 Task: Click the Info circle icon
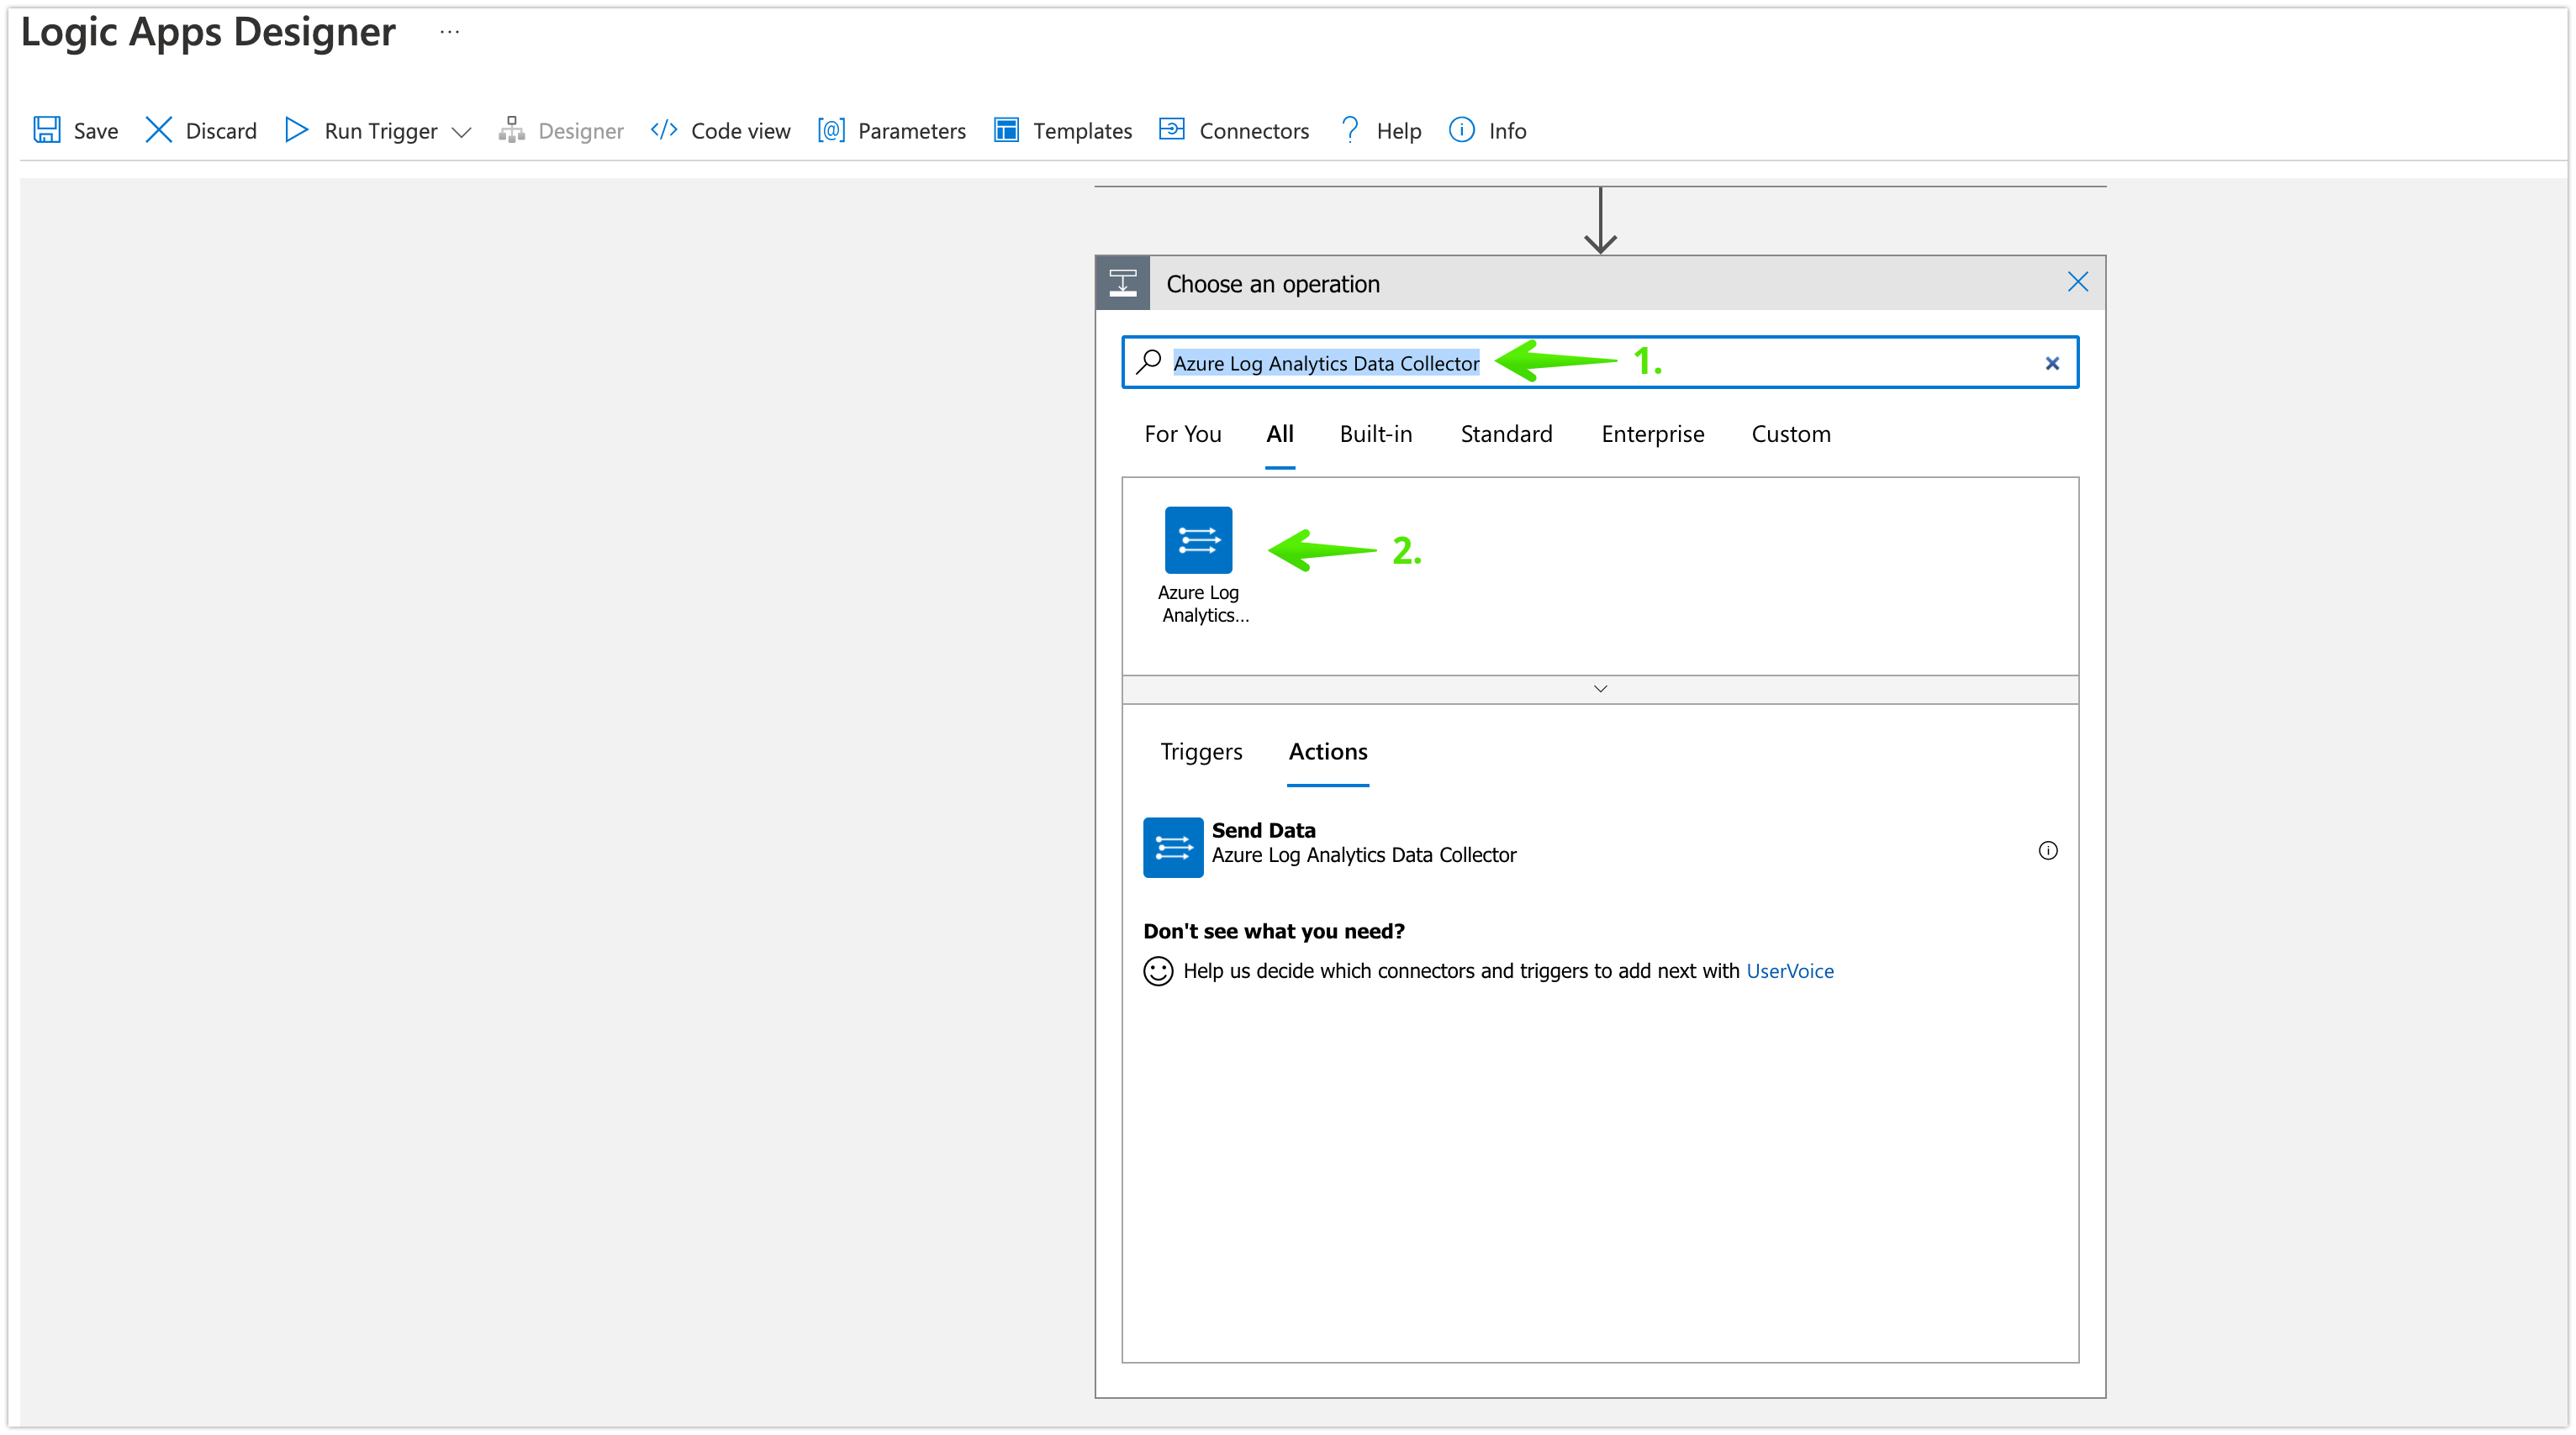(x=1461, y=130)
